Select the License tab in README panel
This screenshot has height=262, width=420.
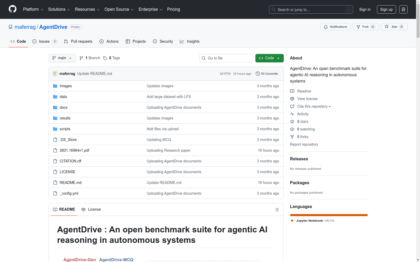tap(91, 209)
